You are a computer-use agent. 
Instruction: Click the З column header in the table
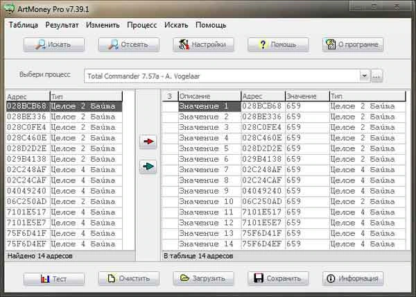coord(170,96)
